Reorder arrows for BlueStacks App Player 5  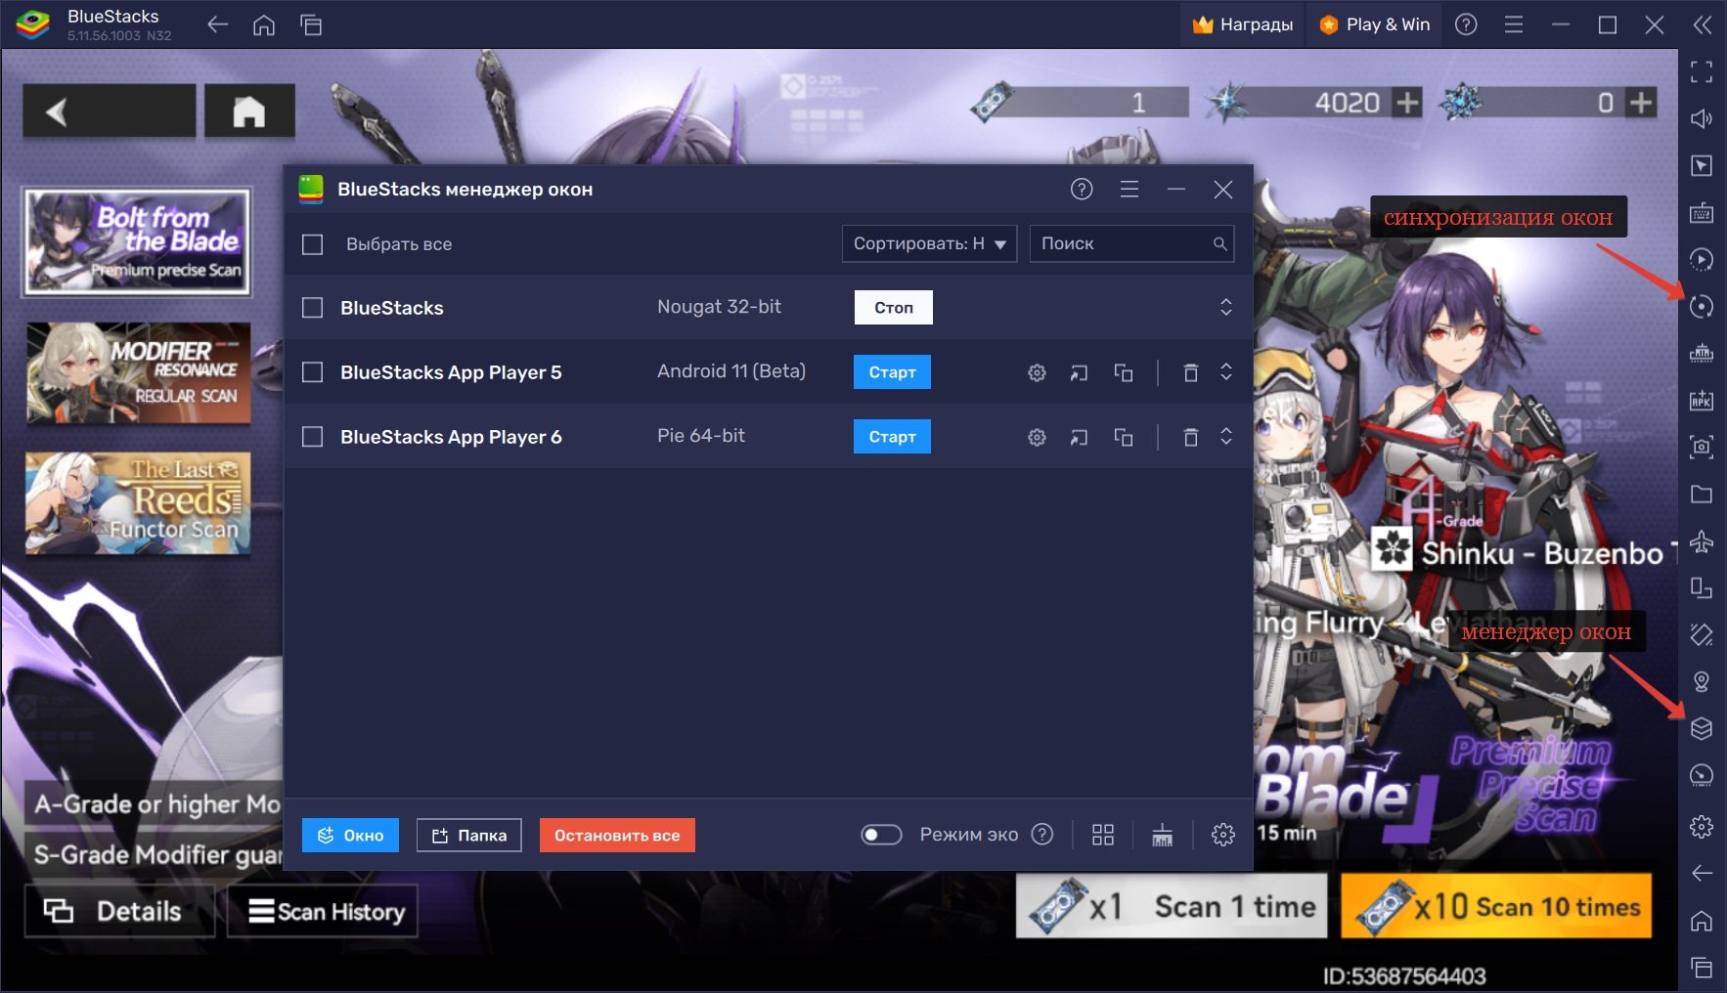tap(1225, 372)
